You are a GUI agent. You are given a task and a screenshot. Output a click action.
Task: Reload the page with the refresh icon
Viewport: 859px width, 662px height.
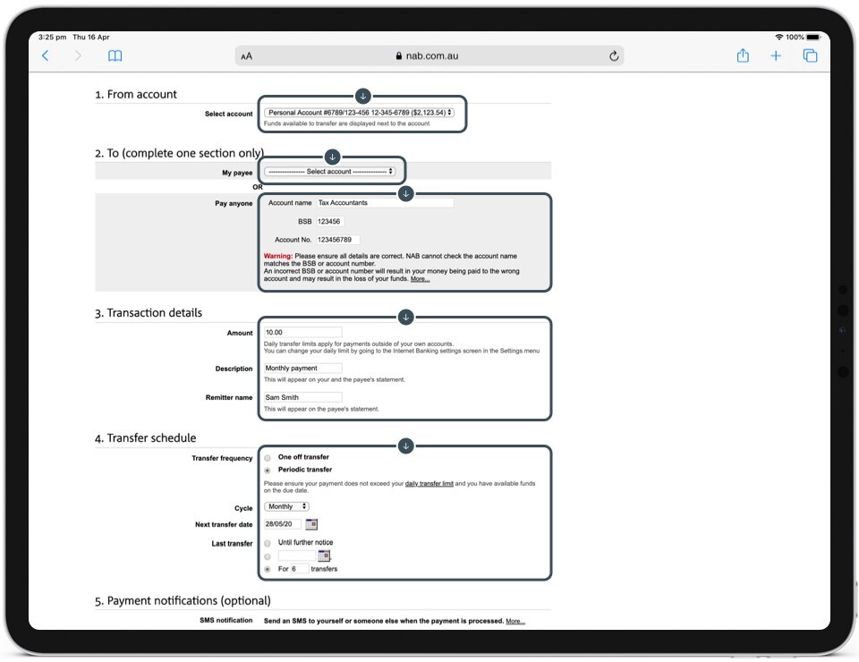614,55
